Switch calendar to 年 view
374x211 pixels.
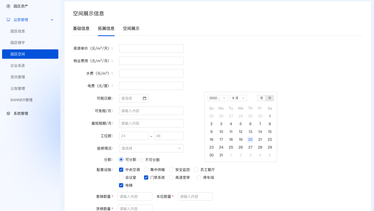(270, 98)
